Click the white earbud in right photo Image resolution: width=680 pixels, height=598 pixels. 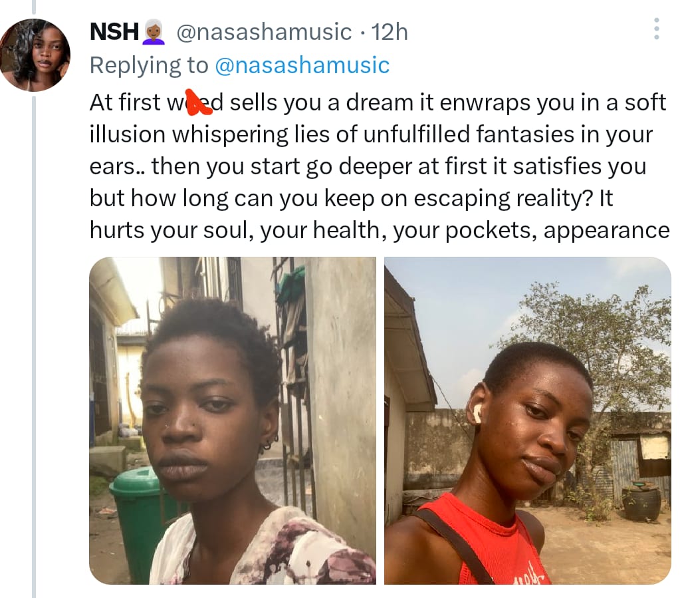(475, 412)
